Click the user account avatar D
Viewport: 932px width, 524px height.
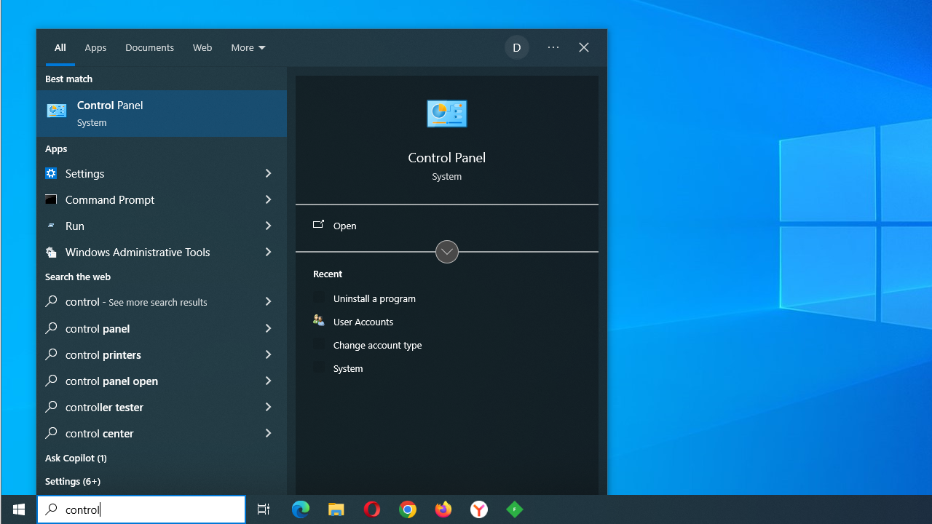pos(517,48)
